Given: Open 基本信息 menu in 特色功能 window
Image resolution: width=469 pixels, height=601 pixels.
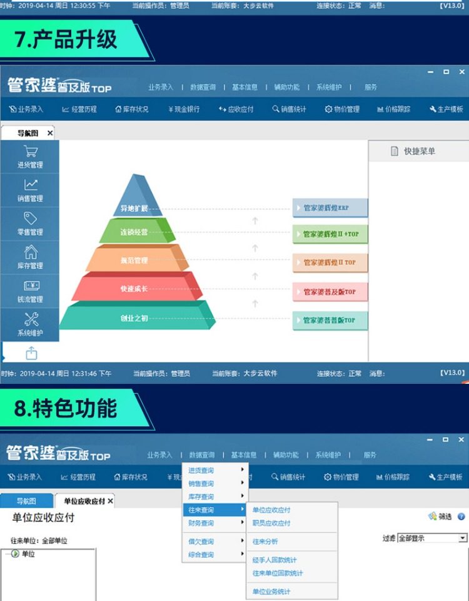Looking at the screenshot, I should (243, 455).
